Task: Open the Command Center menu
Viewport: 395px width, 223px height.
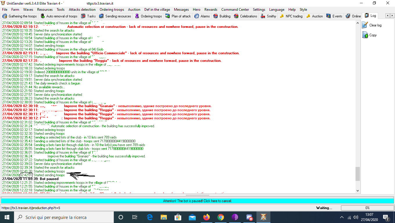Action: tap(235, 10)
